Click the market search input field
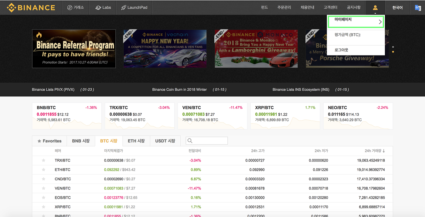This screenshot has width=425, height=217. [207, 141]
